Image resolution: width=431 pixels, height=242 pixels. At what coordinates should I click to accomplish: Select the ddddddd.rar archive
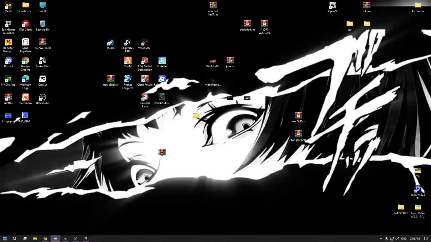(x=247, y=26)
